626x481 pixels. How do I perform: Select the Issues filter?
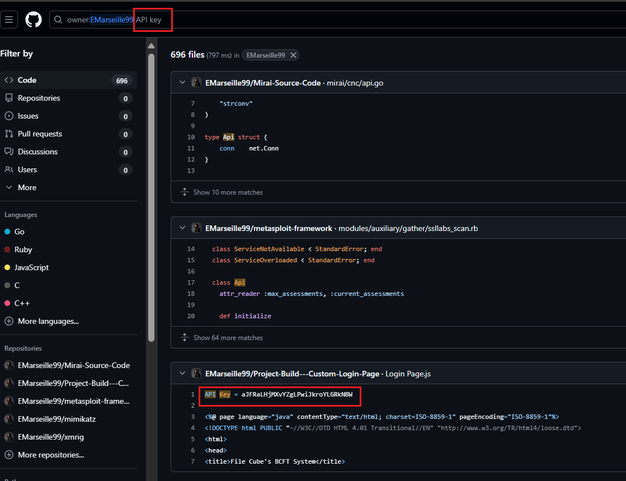point(68,116)
